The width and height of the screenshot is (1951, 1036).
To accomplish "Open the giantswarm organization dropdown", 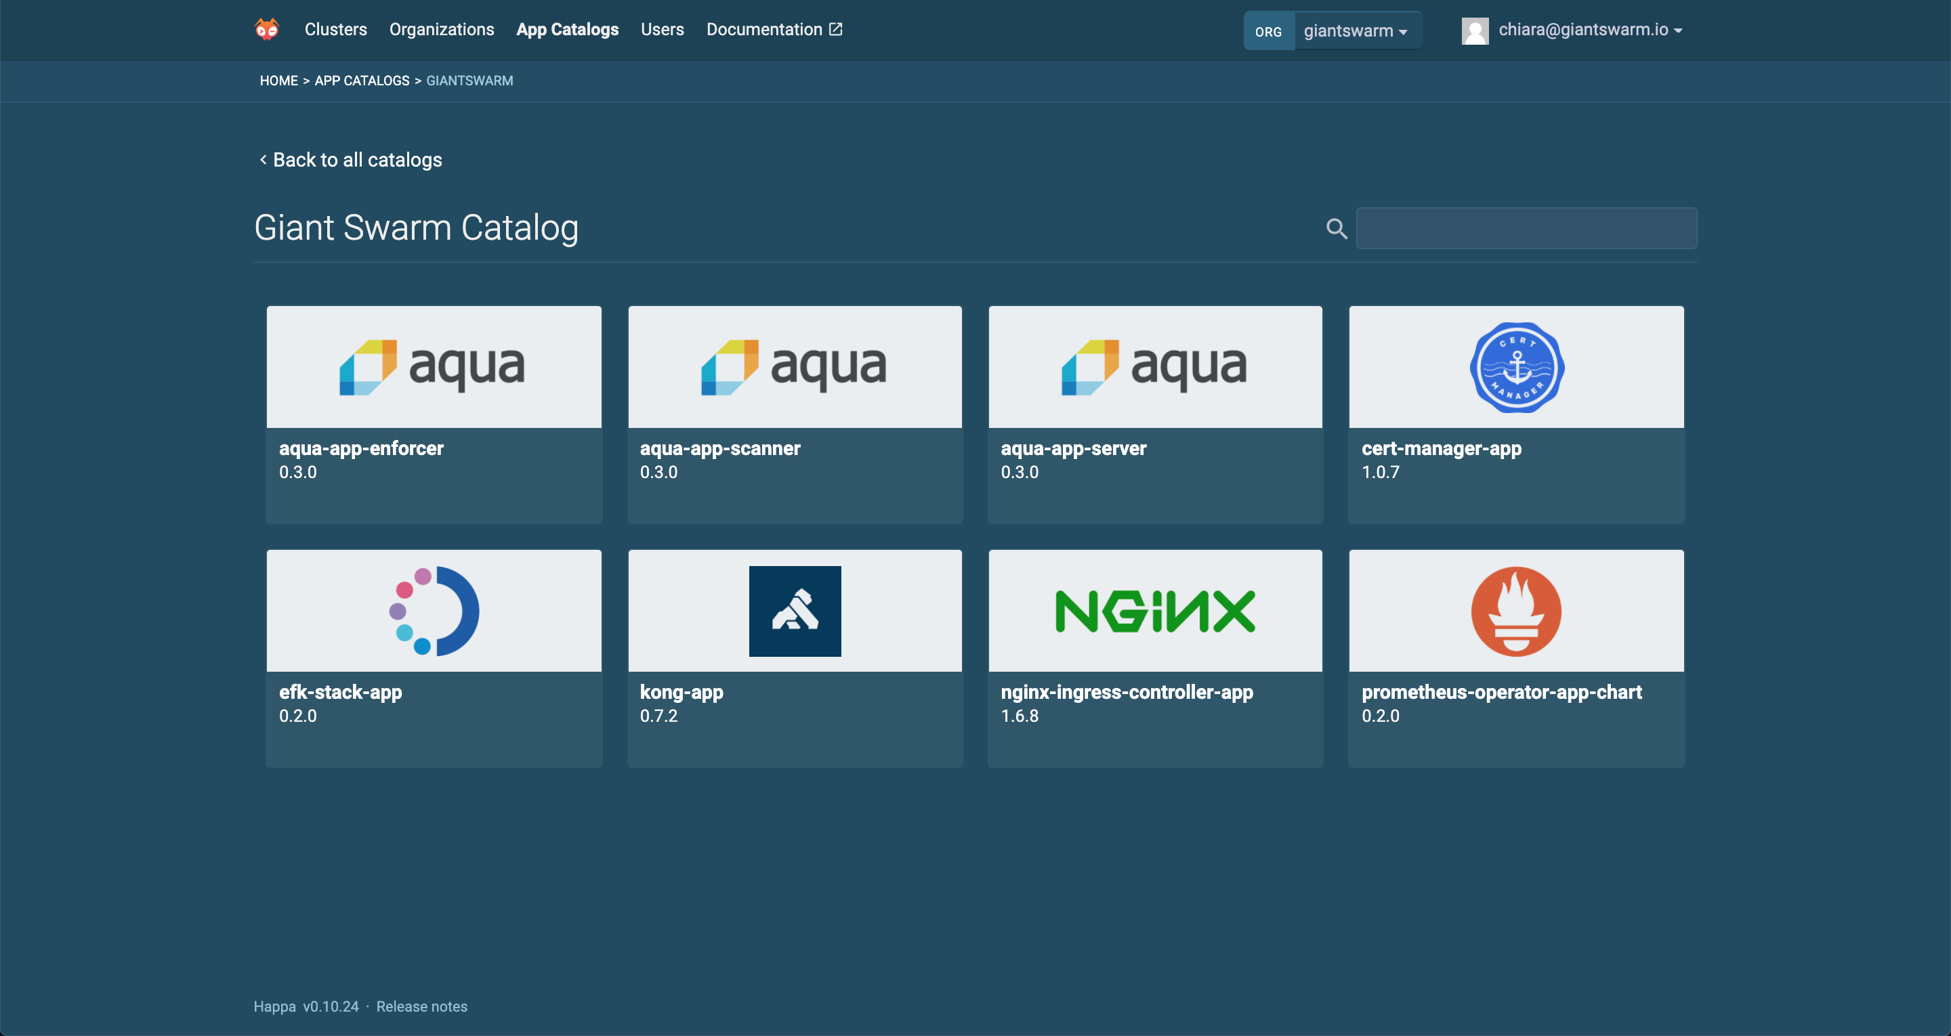I will coord(1355,28).
